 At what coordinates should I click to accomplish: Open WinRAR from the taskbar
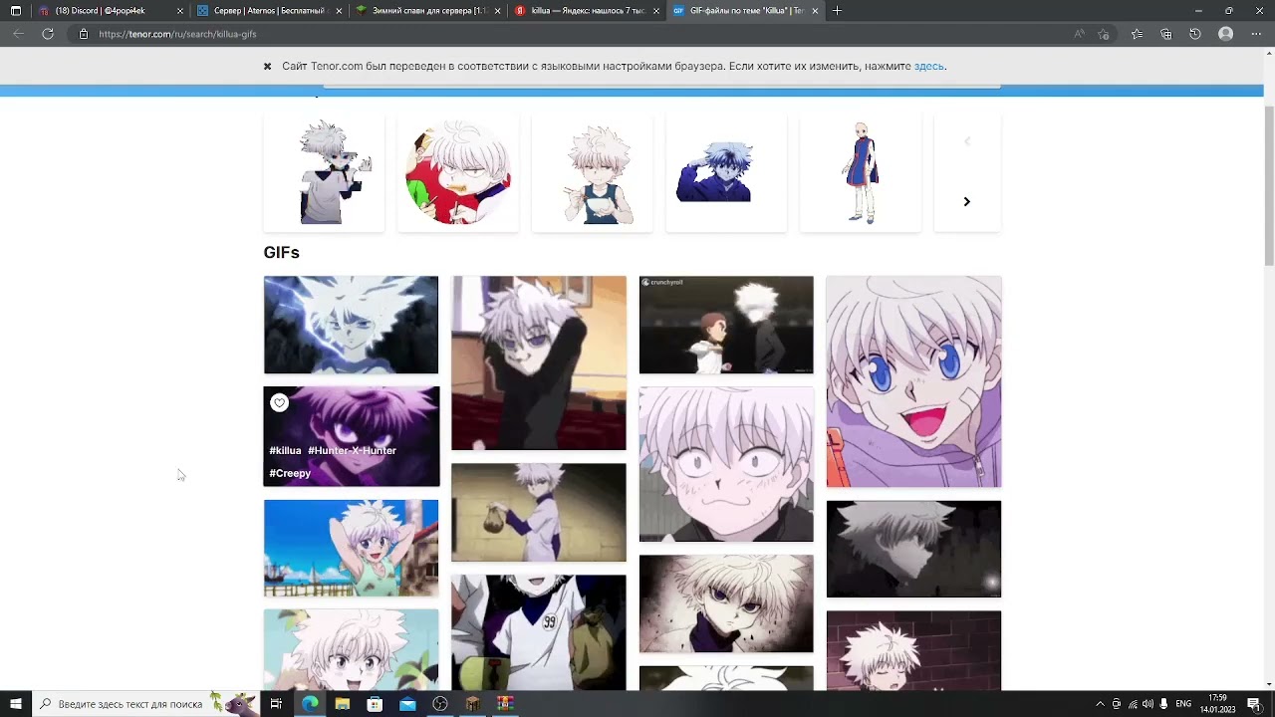[505, 704]
